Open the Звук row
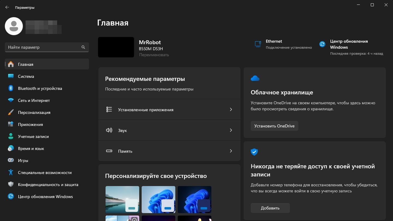The width and height of the screenshot is (393, 221). 169,130
